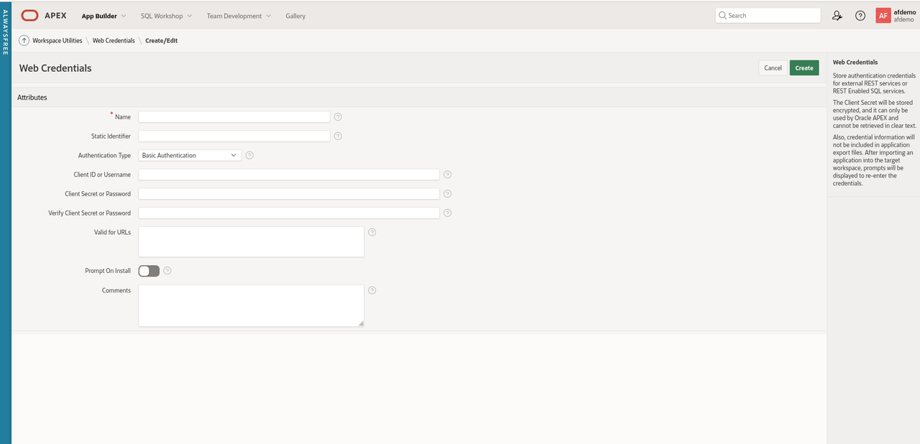The width and height of the screenshot is (920, 444).
Task: Open the Help question-mark icon in header
Action: point(860,16)
